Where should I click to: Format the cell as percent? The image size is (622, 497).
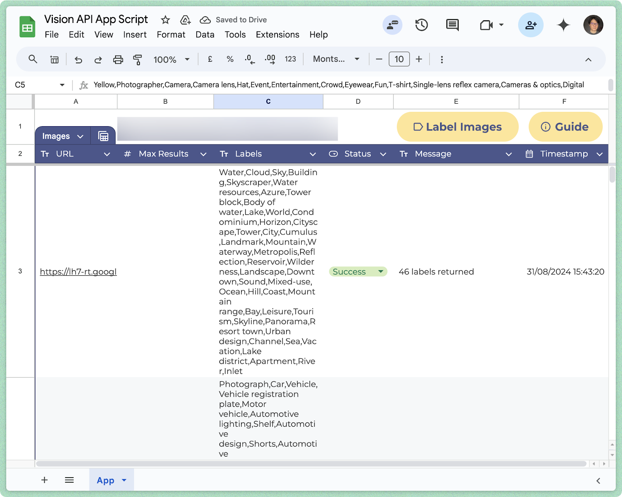point(230,59)
